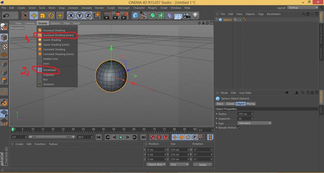Activate the Rotate tool in top toolbar
The image size is (324, 173).
coord(51,16)
